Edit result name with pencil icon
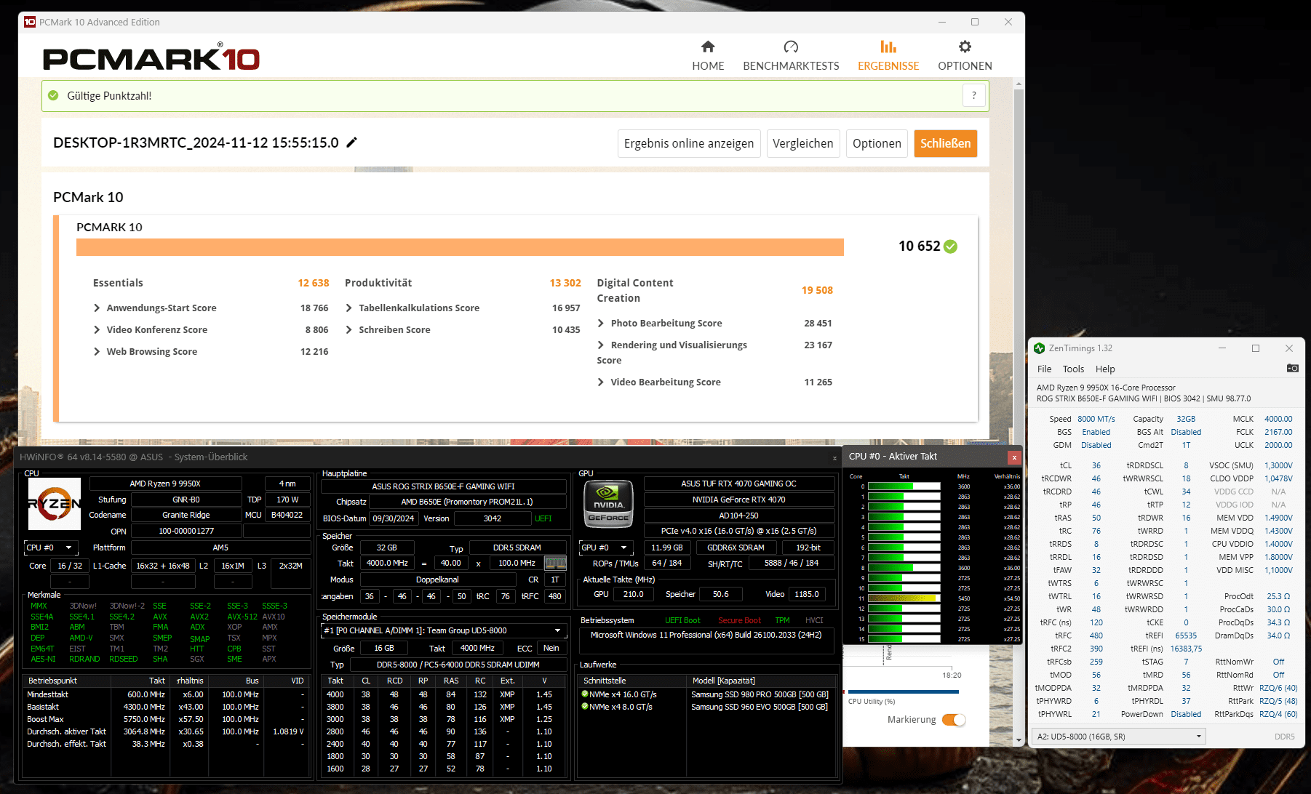The height and width of the screenshot is (794, 1311). point(351,143)
